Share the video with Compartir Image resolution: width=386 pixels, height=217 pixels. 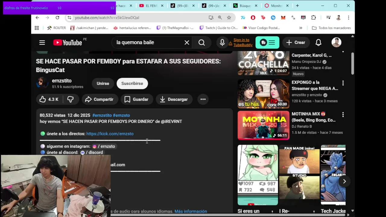click(99, 99)
